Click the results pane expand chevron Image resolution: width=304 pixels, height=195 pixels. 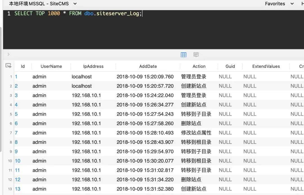tap(8, 54)
